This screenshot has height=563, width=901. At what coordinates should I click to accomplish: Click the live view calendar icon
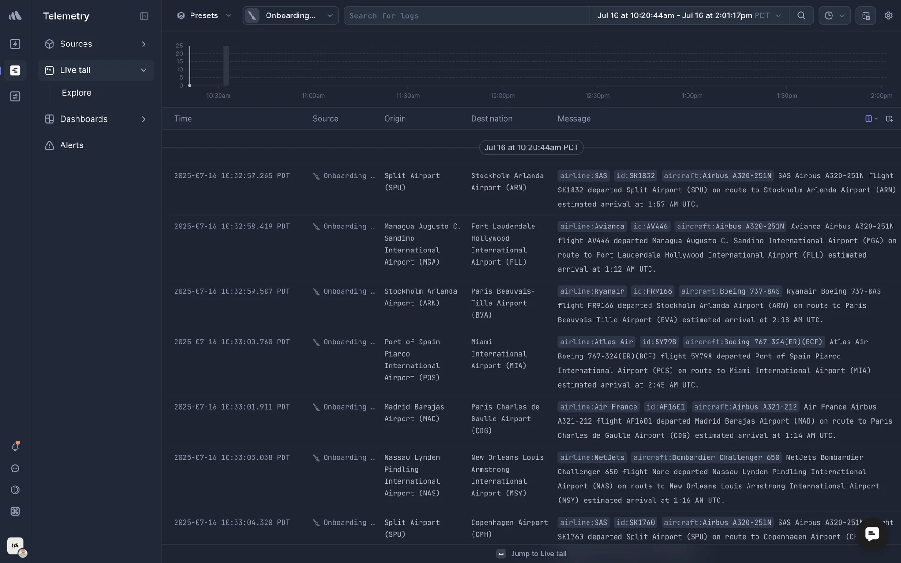[866, 15]
